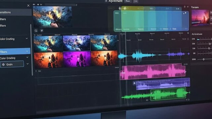Adjust the 1000 slider handle in properties panel
This screenshot has width=212, height=119.
(203, 59)
